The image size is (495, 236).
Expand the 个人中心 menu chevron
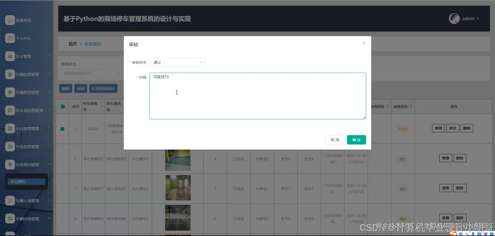[49, 38]
